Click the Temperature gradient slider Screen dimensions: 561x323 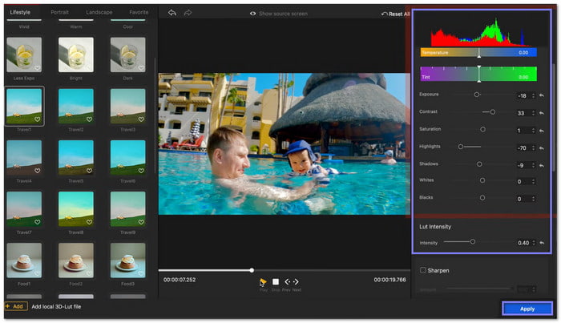tap(478, 52)
